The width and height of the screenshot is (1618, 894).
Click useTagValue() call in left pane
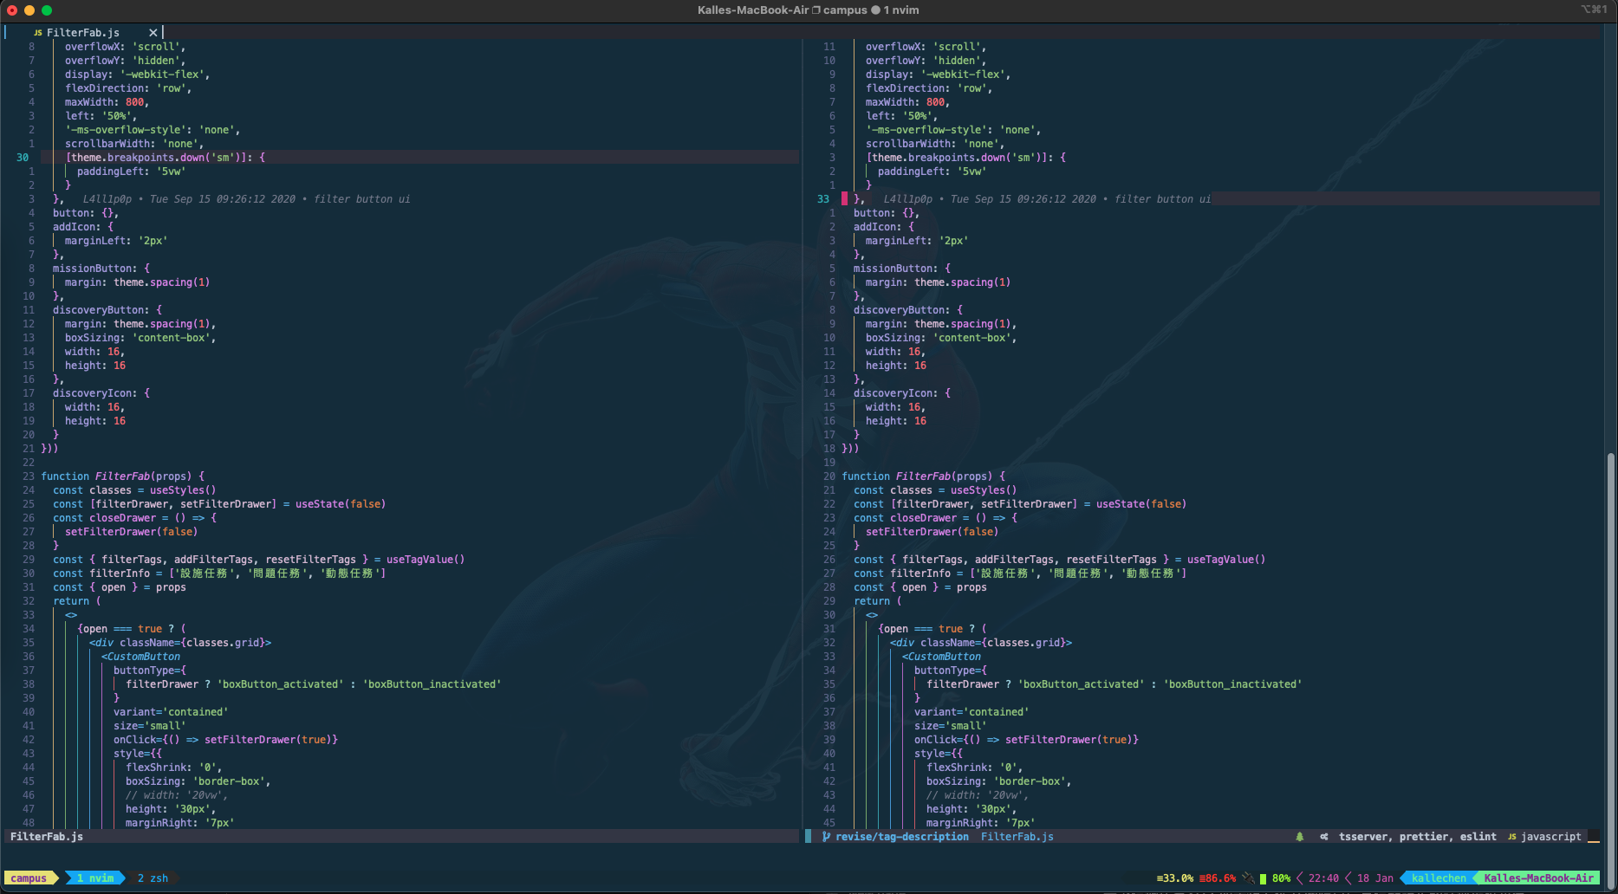pos(426,560)
